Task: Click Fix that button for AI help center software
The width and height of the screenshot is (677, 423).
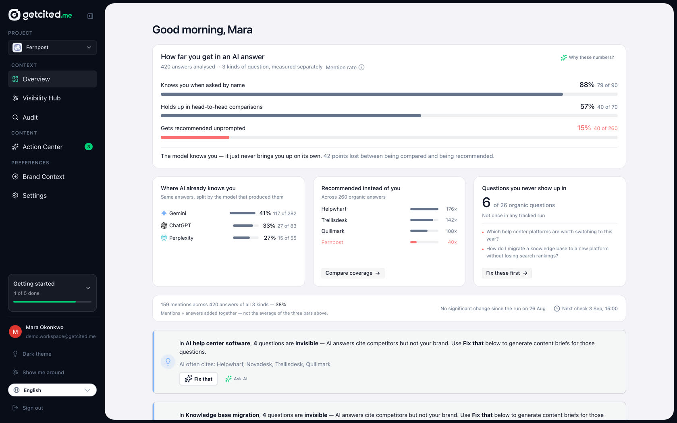Action: [198, 379]
